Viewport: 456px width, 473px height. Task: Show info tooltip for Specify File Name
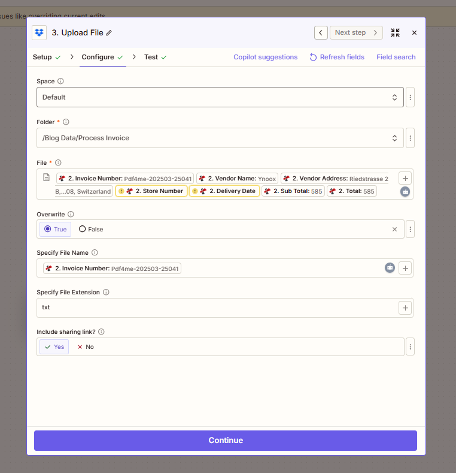point(95,252)
